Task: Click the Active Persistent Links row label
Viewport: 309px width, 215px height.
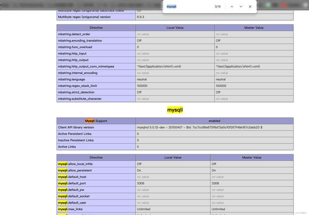Action: click(76, 134)
